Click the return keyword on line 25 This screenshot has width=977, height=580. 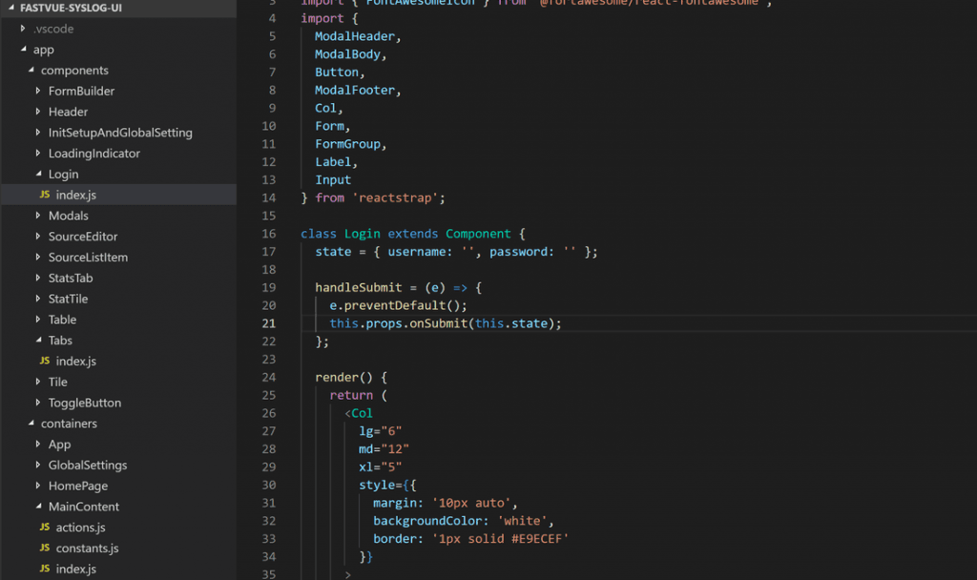[x=351, y=395]
